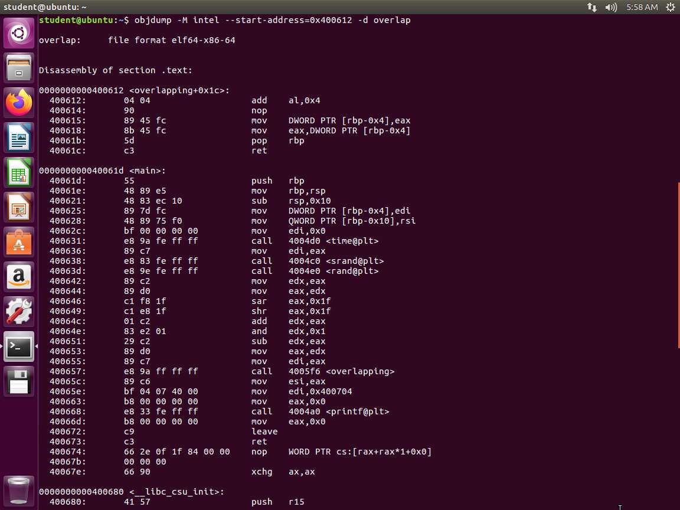Open the Trash bin
The height and width of the screenshot is (510, 680).
point(19,489)
